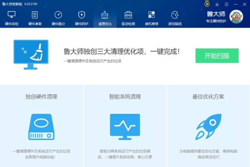Screen dimensions: 250x167
Task: Open the 游戏精选 pac-man icon
Action: (175, 15)
